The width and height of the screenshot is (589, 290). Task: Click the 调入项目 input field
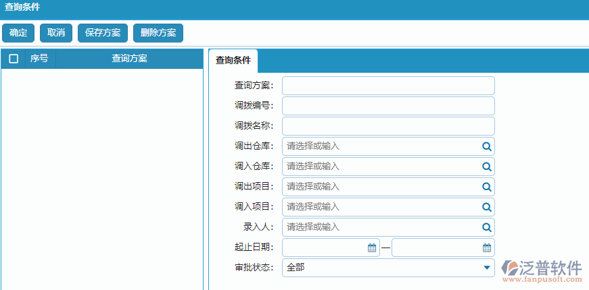388,207
